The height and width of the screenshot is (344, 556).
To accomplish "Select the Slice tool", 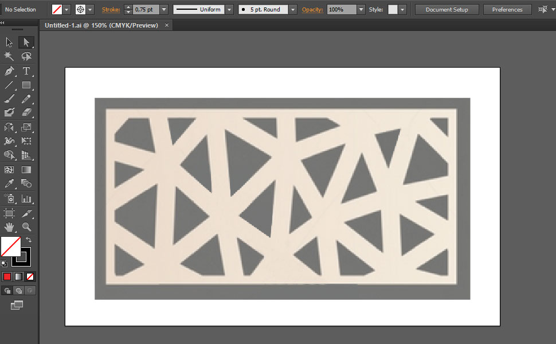I will click(x=26, y=213).
